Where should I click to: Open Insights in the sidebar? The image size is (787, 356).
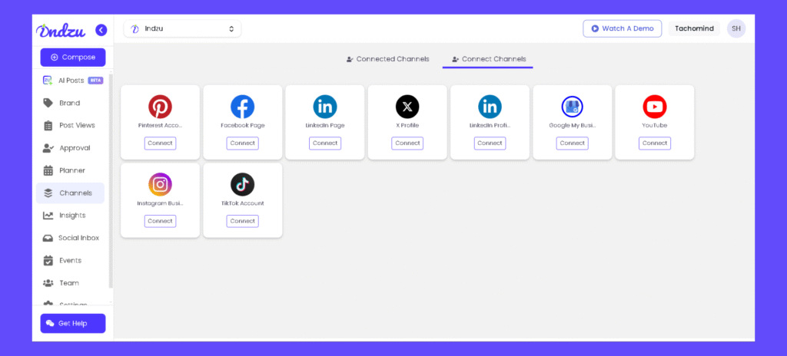click(x=72, y=216)
